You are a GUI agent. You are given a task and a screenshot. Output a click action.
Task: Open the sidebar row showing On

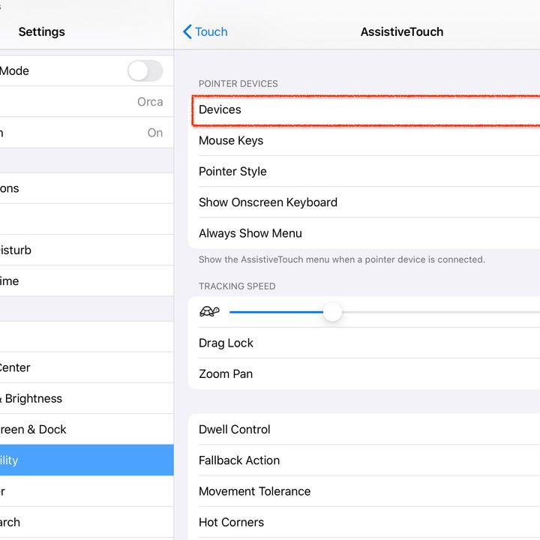(x=87, y=133)
